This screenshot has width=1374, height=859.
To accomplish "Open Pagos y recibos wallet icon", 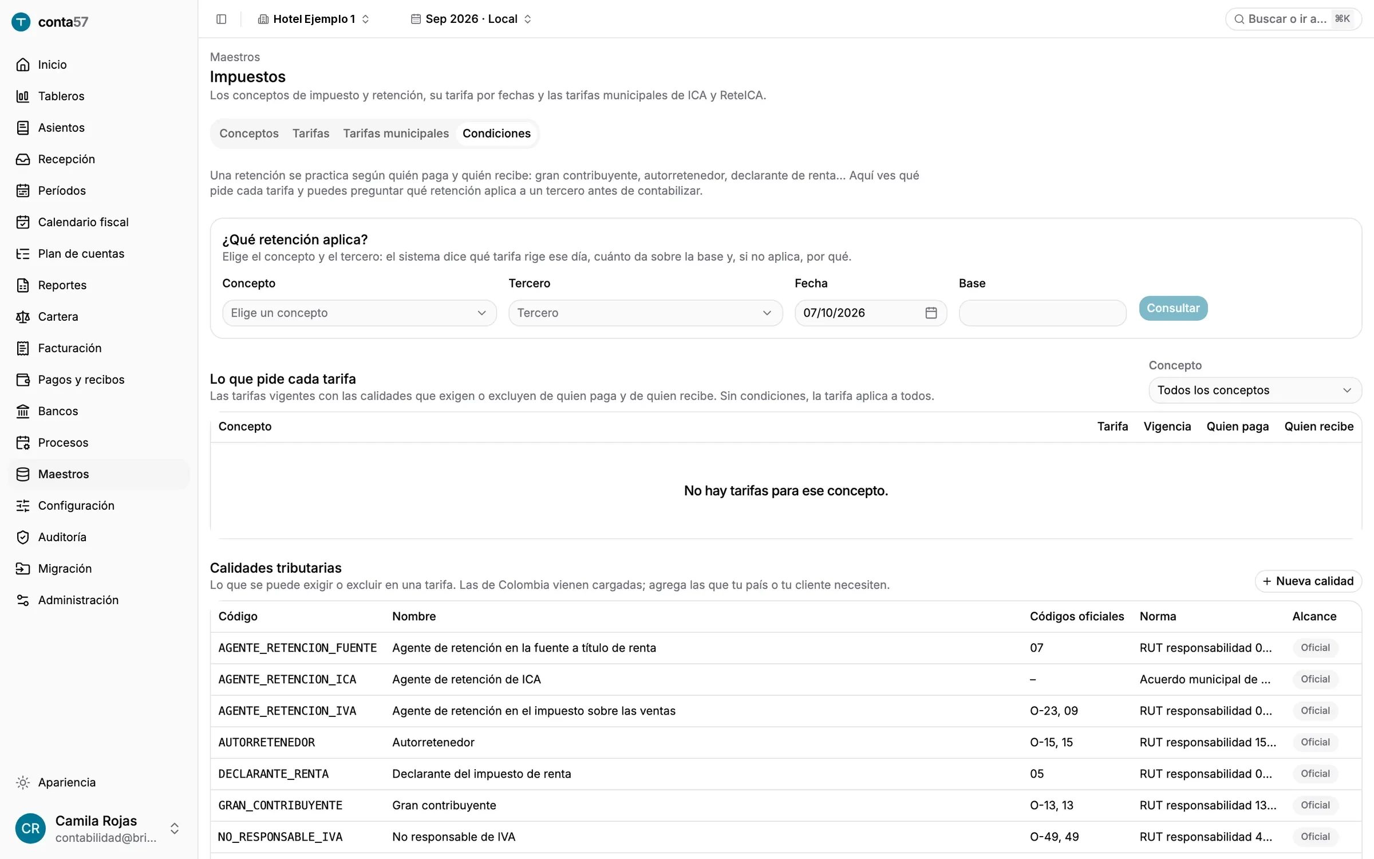I will click(23, 380).
